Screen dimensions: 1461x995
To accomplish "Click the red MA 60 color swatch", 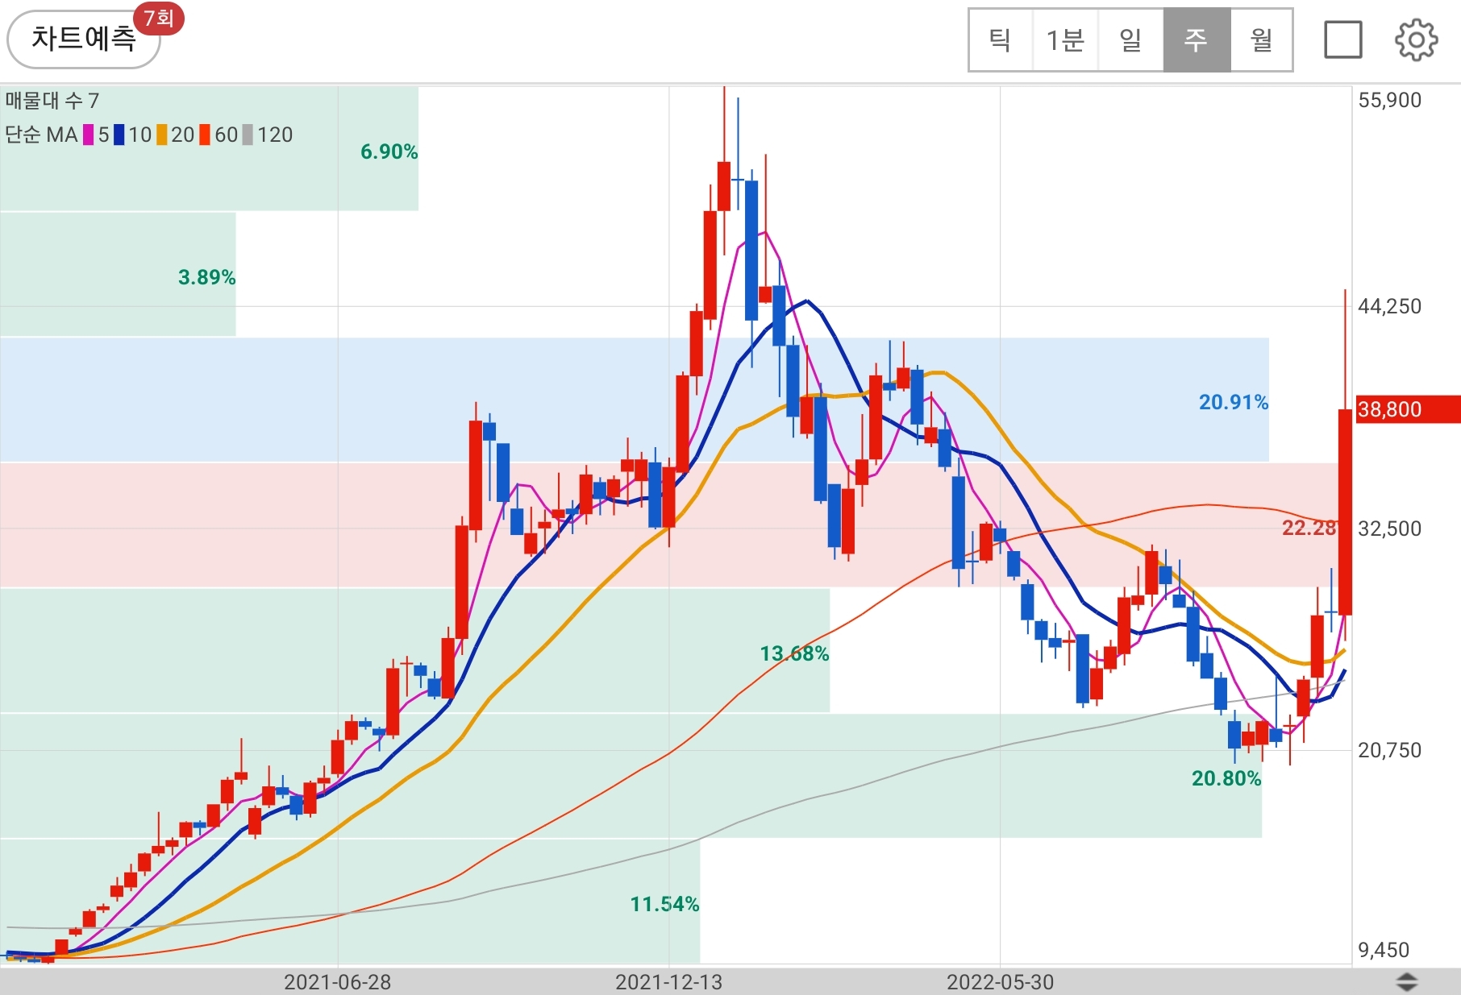I will pyautogui.click(x=205, y=135).
